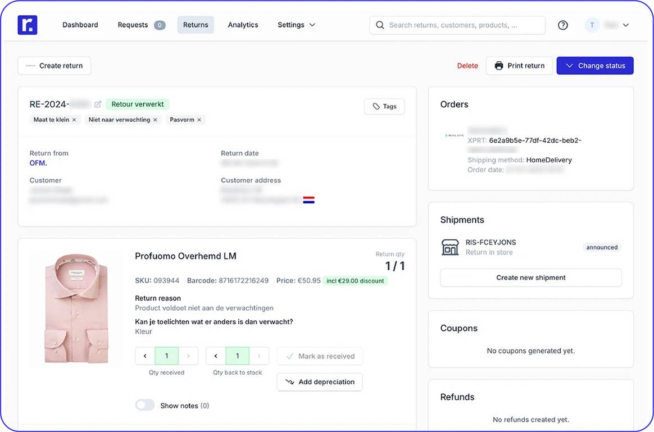Open the external link icon beside RE-2024

(x=98, y=104)
